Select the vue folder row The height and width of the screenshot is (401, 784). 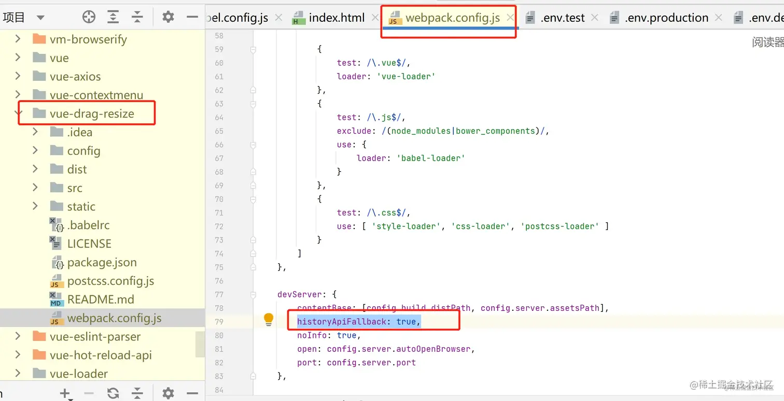tap(103, 58)
